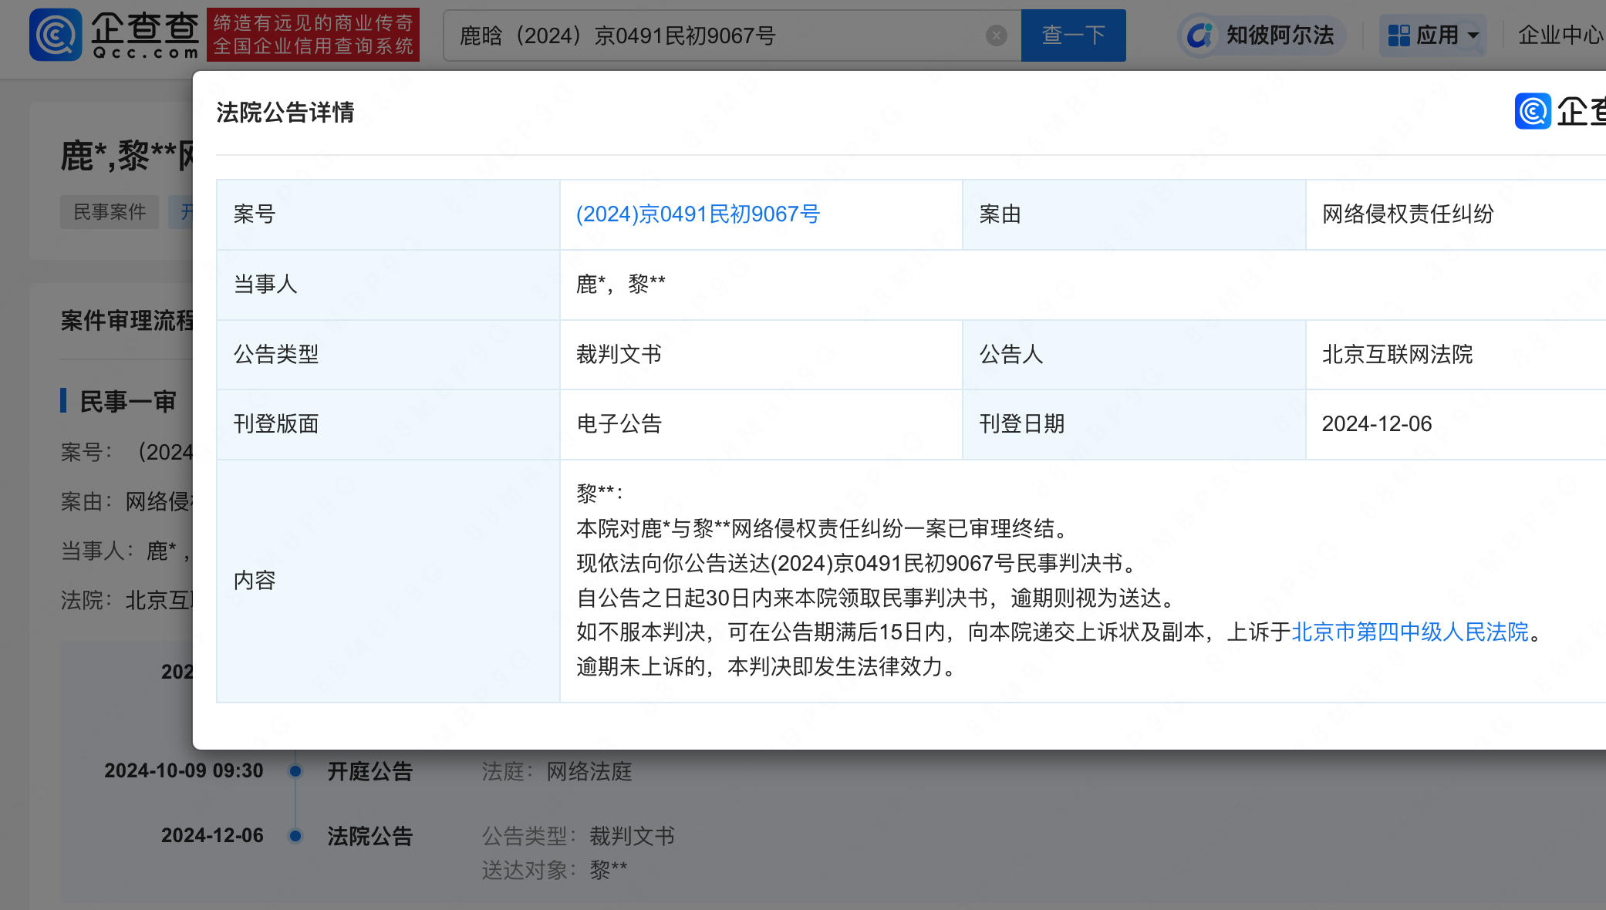
Task: Select the 民事案件 tag
Action: tap(109, 211)
